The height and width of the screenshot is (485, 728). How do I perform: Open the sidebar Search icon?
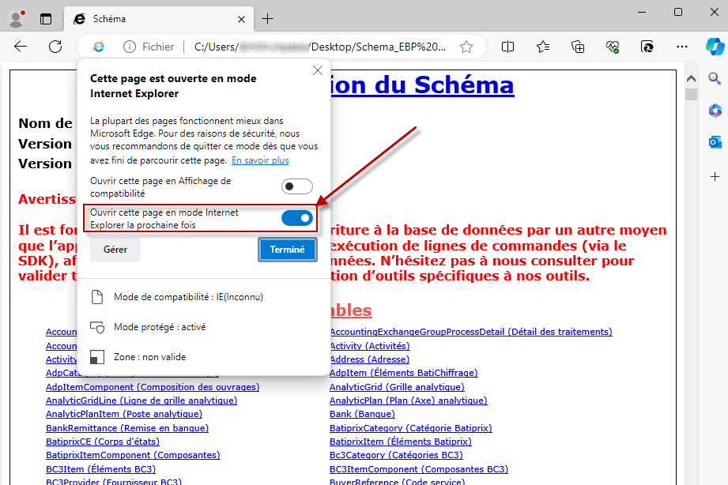[715, 78]
